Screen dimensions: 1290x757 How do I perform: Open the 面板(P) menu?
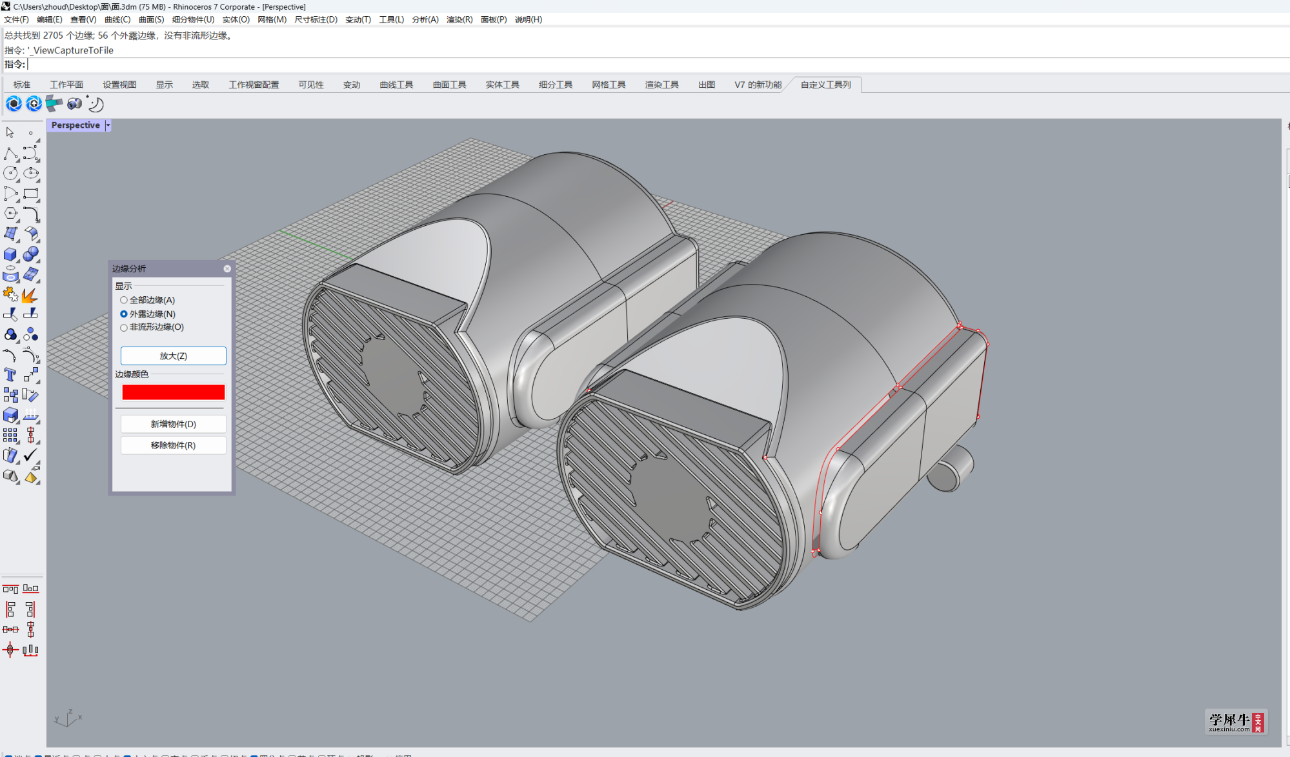(494, 19)
